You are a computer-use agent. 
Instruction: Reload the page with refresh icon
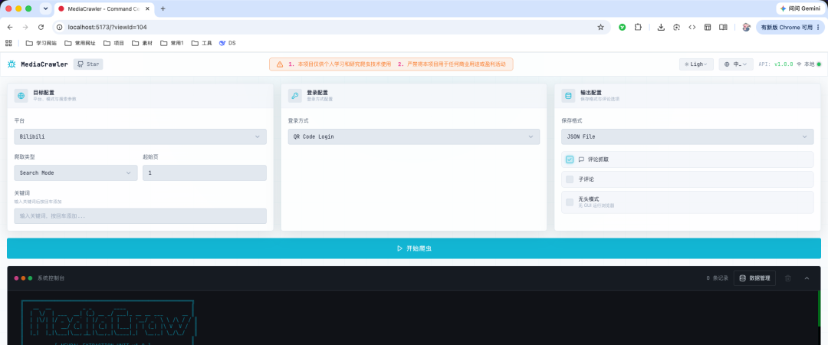tap(41, 27)
